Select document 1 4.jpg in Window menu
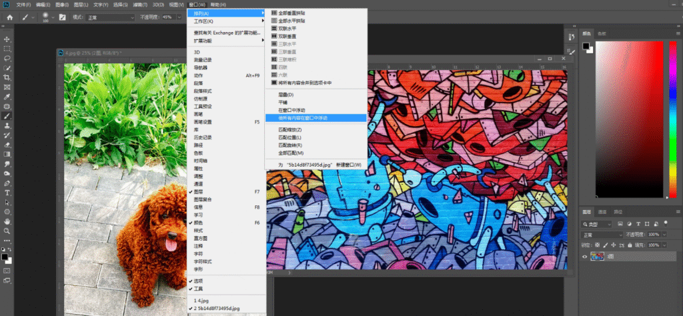 click(x=227, y=300)
